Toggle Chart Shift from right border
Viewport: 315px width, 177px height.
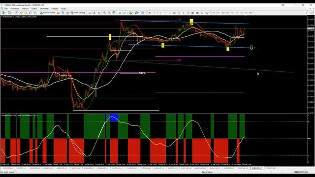pyautogui.click(x=125, y=13)
